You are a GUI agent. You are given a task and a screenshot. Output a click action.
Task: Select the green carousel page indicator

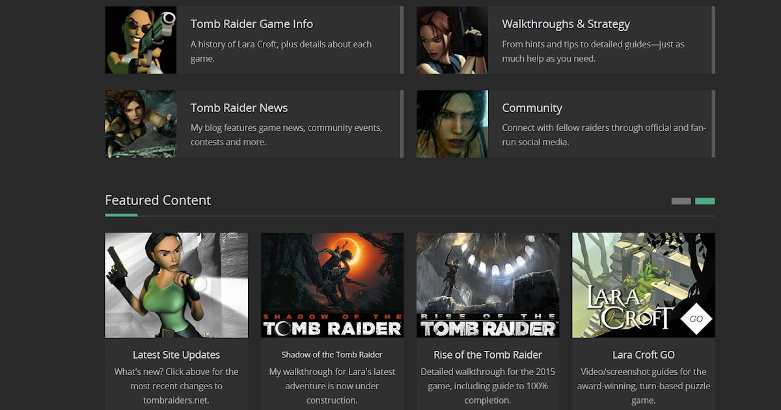pos(705,201)
